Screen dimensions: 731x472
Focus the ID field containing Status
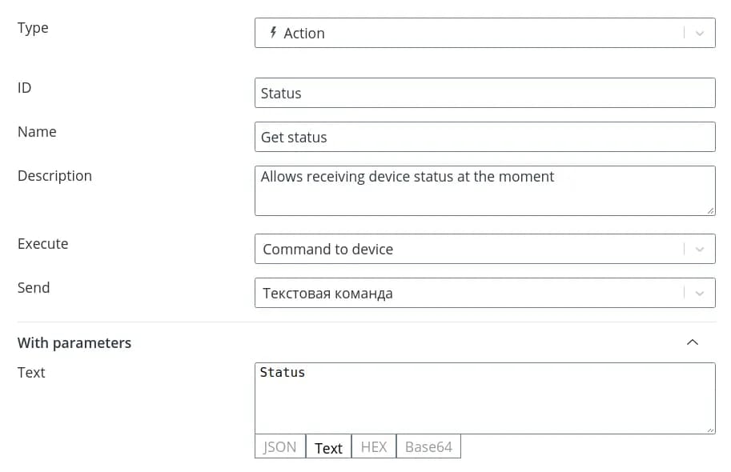coord(484,93)
